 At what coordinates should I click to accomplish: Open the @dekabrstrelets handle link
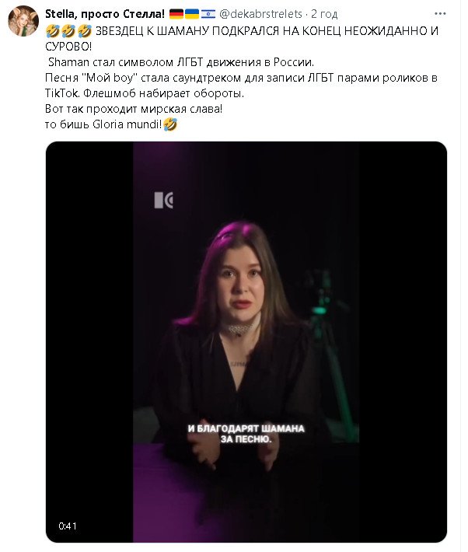[x=260, y=14]
